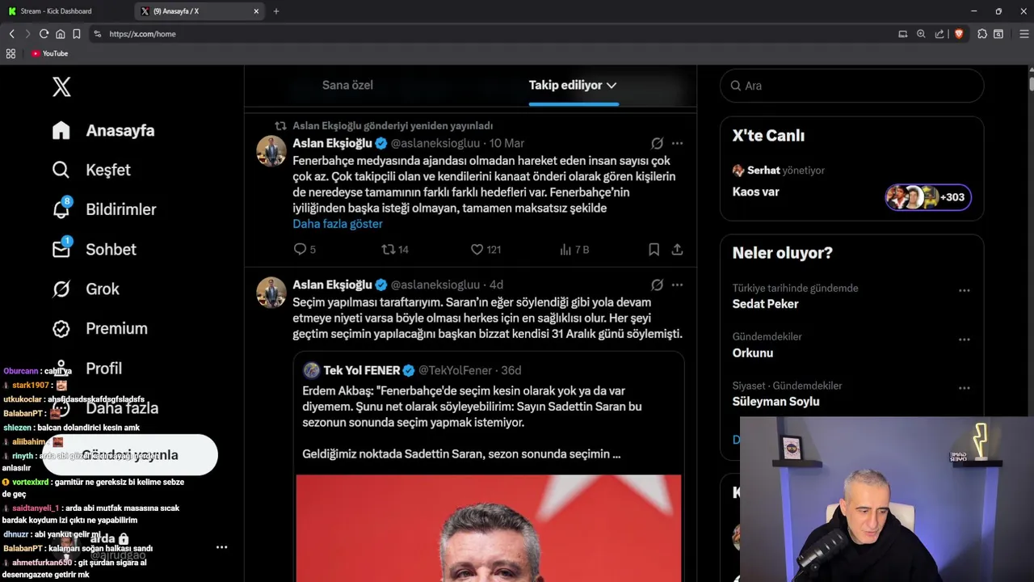
Task: Click zoom magnifier in address bar
Action: pyautogui.click(x=920, y=34)
